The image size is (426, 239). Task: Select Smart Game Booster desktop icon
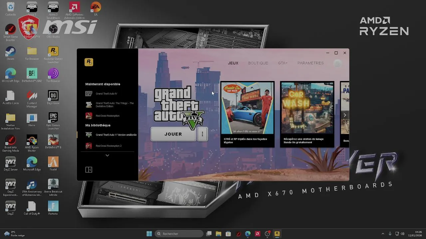[x=11, y=33]
